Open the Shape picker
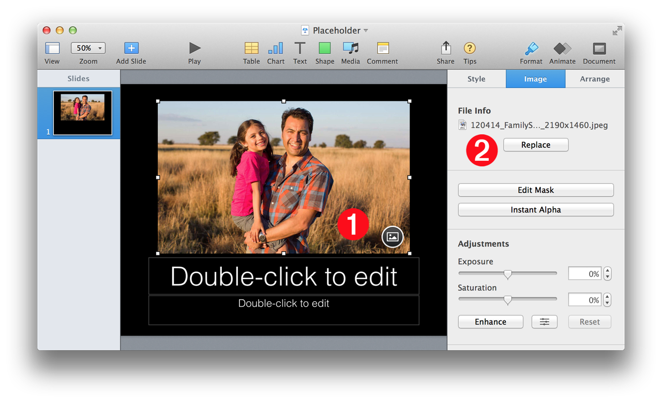Image resolution: width=662 pixels, height=402 pixels. [x=324, y=48]
